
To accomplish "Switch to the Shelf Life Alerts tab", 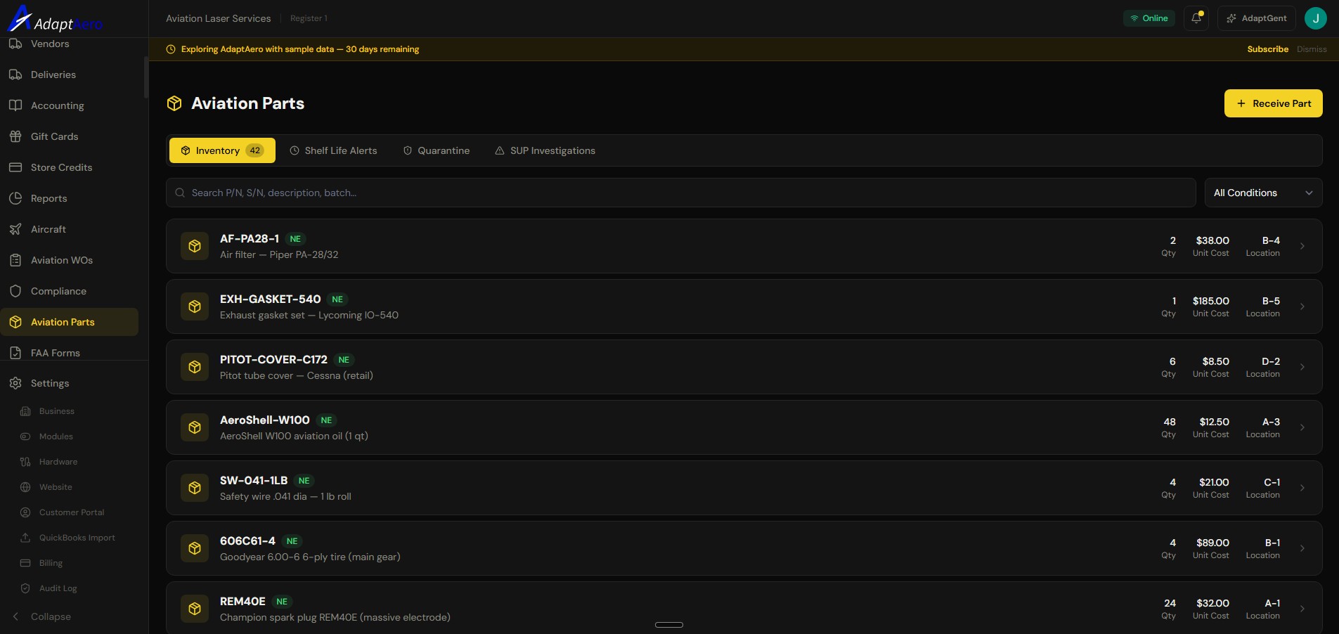I will tap(340, 150).
